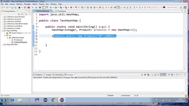This screenshot has width=189, height=106.
Task: Click the Quick Access search field
Action: point(172,7)
